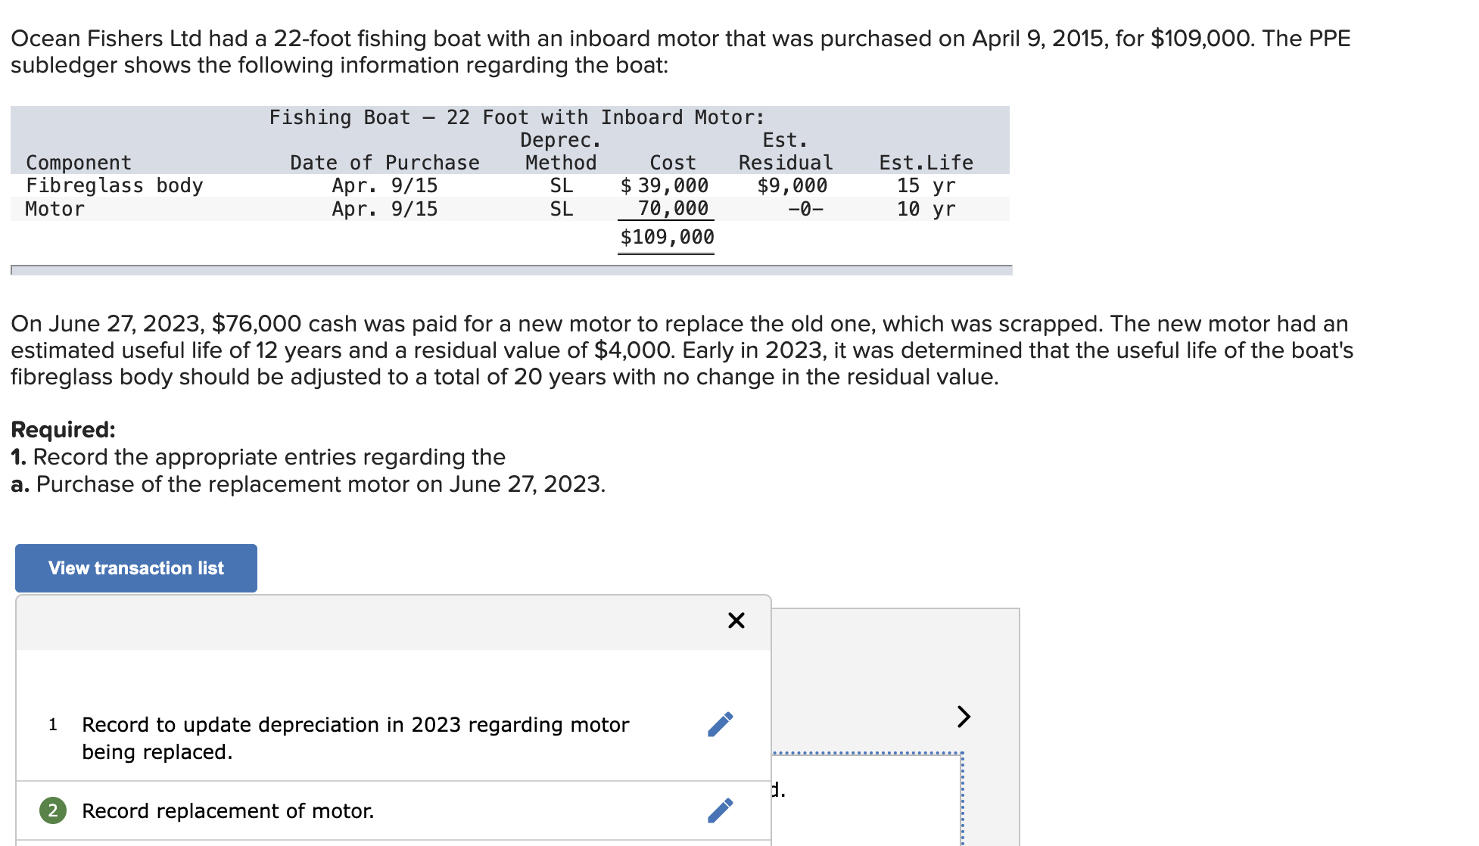Edit the Record replacement of motor entry

point(720,810)
